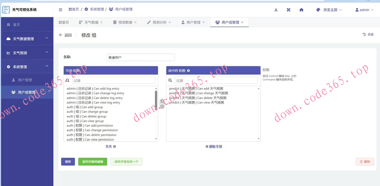Toggle fullscreen with the expand icon
Image resolution: width=380 pixels, height=186 pixels.
[289, 10]
